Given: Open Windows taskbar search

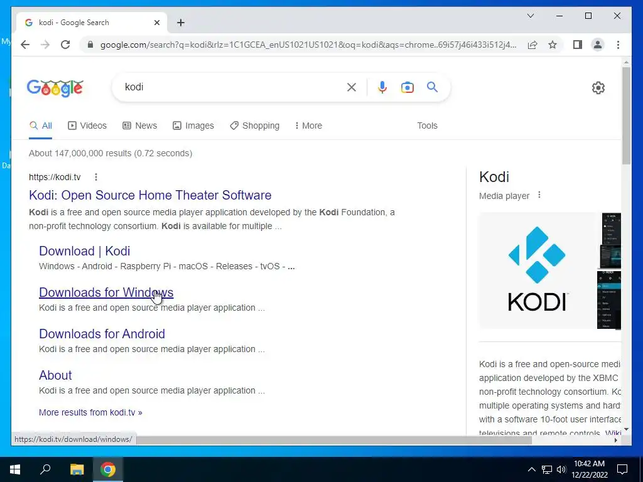Looking at the screenshot, I should click(45, 469).
